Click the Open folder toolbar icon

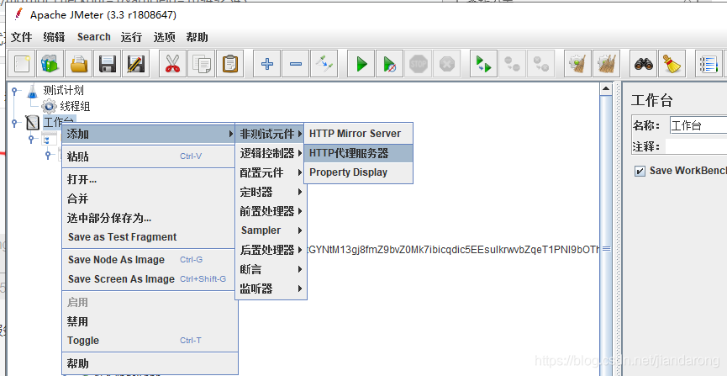tap(79, 64)
